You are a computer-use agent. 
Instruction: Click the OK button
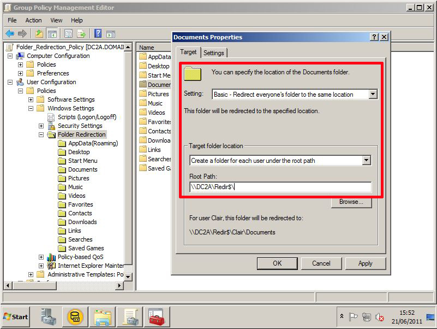pyautogui.click(x=277, y=263)
